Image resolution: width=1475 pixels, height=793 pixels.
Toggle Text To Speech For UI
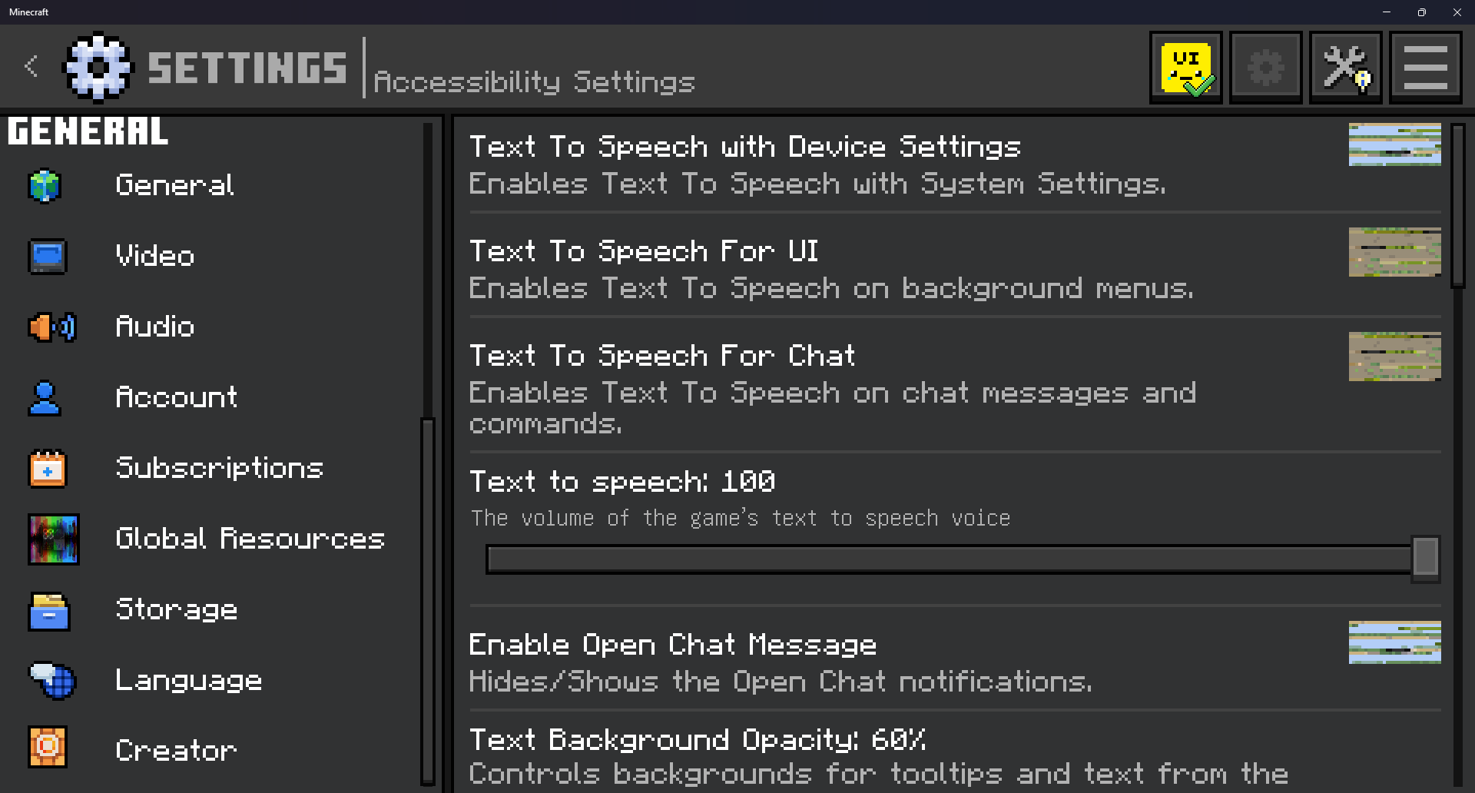1394,252
